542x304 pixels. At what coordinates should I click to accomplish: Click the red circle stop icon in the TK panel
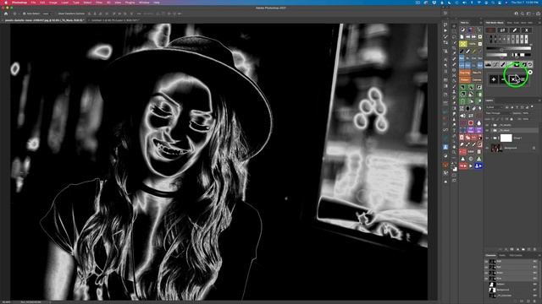pyautogui.click(x=471, y=123)
